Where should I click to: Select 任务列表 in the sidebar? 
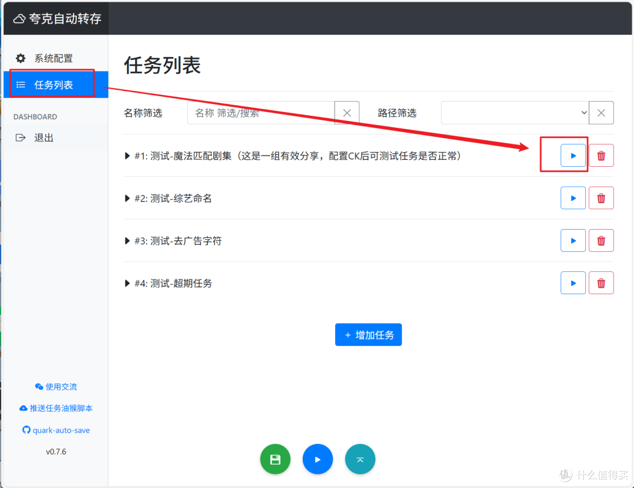tap(56, 85)
